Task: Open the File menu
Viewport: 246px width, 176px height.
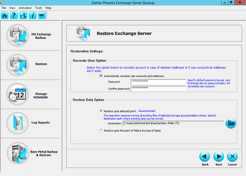Action: click(x=4, y=8)
